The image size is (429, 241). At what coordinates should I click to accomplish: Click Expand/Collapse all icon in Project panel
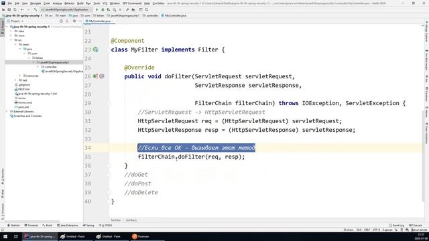[x=67, y=21]
